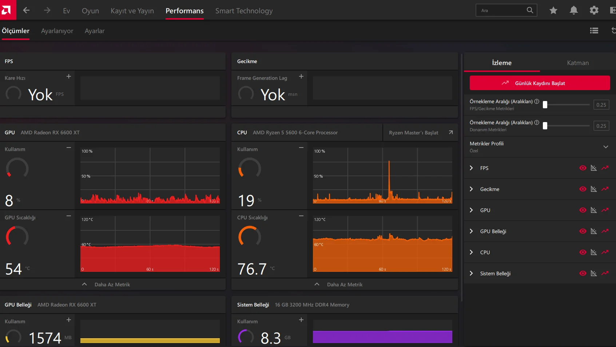The width and height of the screenshot is (616, 347).
Task: Remove GPU Kullanım graph
Action: tap(69, 148)
